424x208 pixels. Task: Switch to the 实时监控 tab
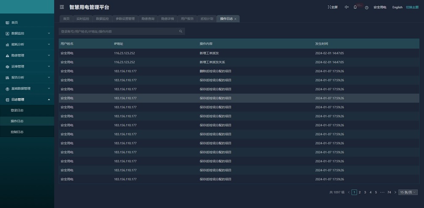(x=83, y=19)
